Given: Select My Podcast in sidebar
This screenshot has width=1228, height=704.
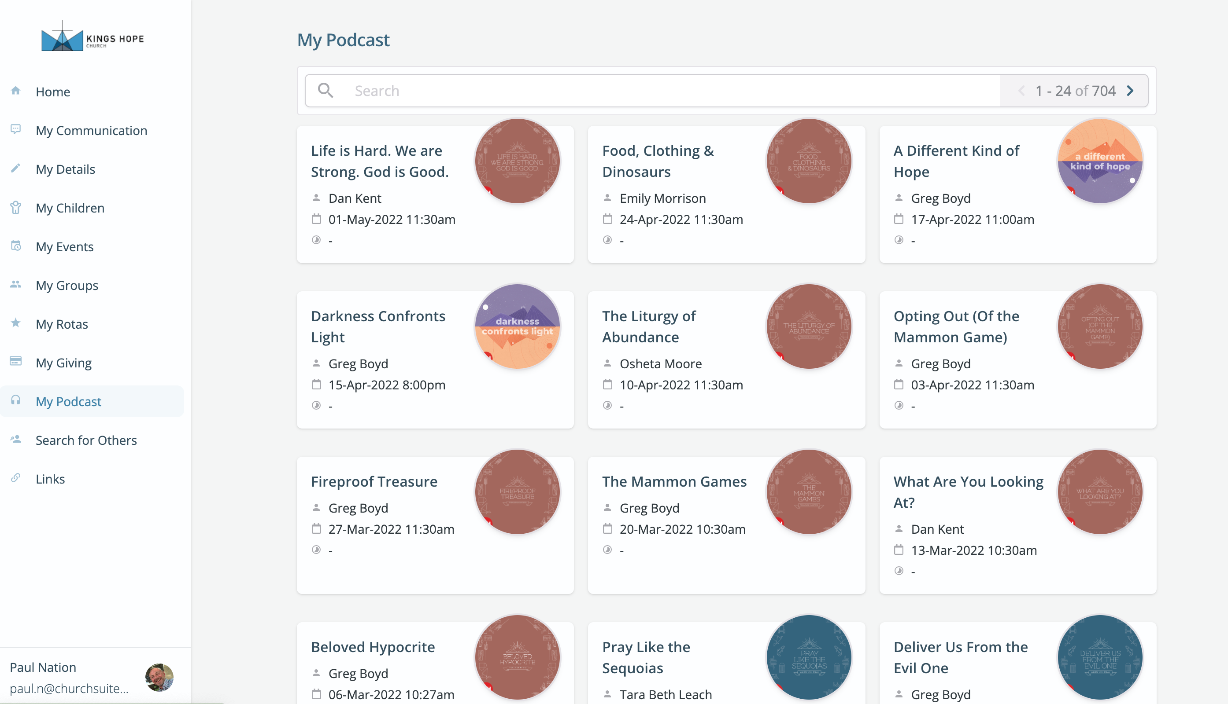Looking at the screenshot, I should click(92, 401).
